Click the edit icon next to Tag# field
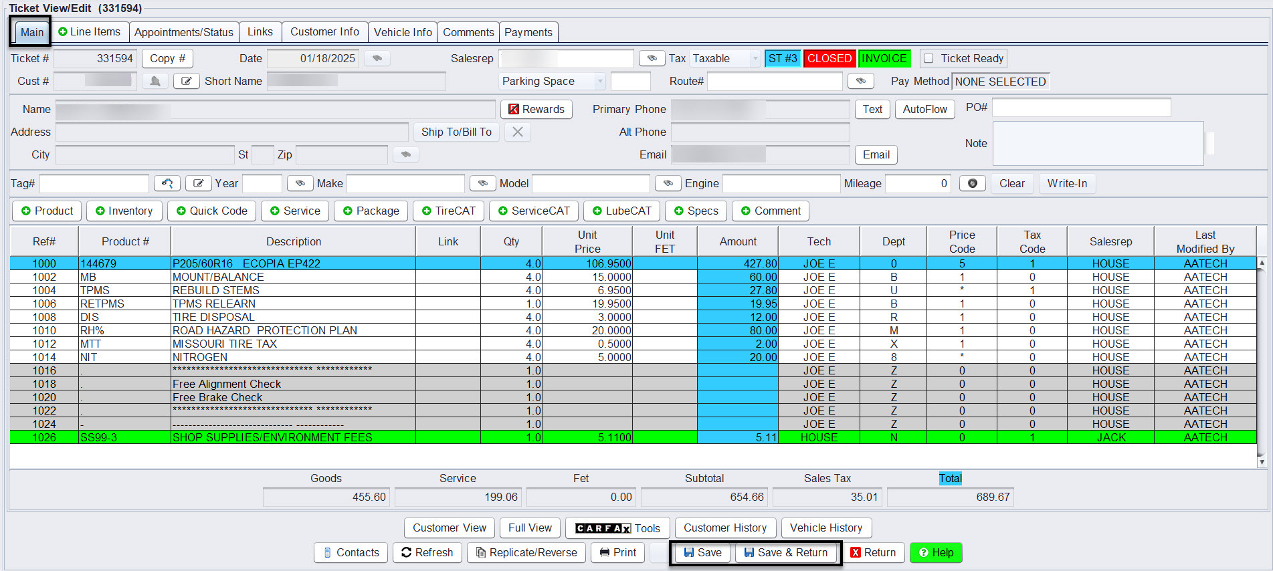The image size is (1273, 571). (x=198, y=184)
